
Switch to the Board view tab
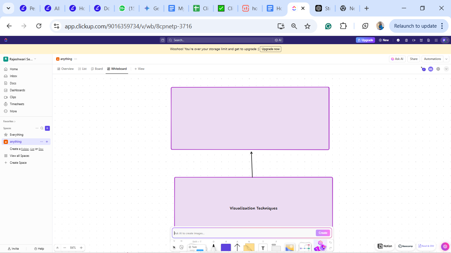click(x=97, y=69)
